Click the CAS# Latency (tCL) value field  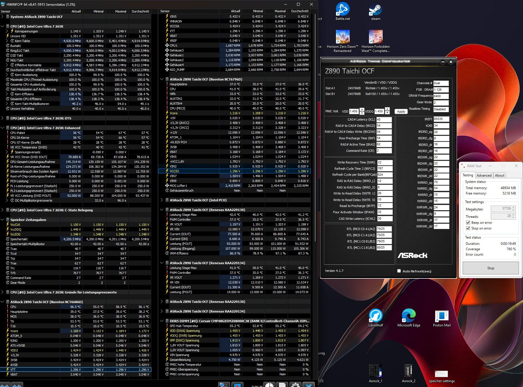click(x=384, y=119)
